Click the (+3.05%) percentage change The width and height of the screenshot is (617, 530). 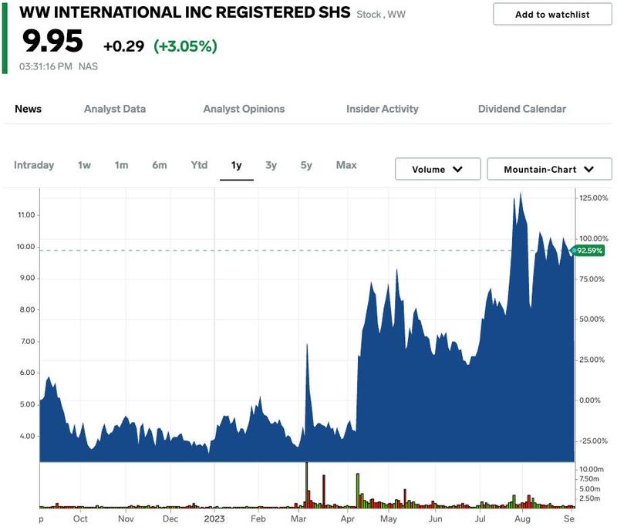(x=185, y=46)
